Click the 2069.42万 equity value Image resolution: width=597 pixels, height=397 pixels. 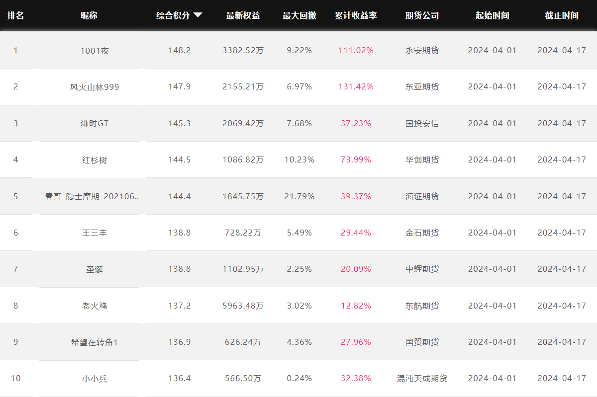point(243,123)
